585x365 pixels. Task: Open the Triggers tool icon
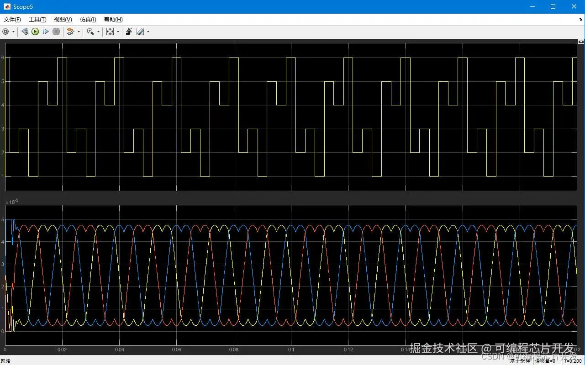pyautogui.click(x=129, y=31)
